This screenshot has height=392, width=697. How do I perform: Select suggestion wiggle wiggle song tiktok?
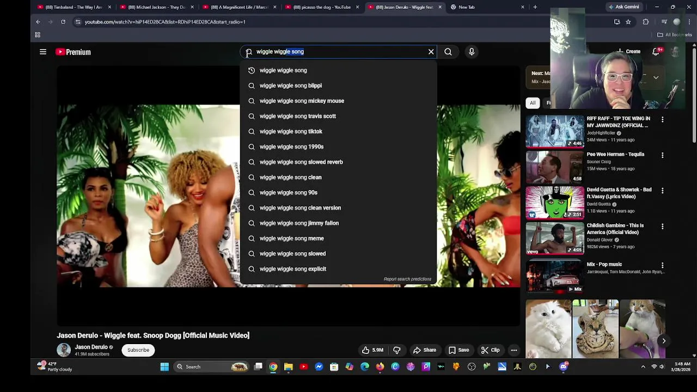tap(338, 131)
